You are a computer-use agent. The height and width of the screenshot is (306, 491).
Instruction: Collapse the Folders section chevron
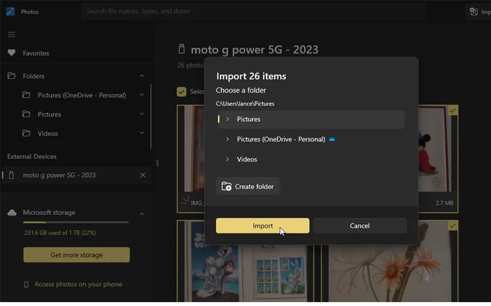142,76
